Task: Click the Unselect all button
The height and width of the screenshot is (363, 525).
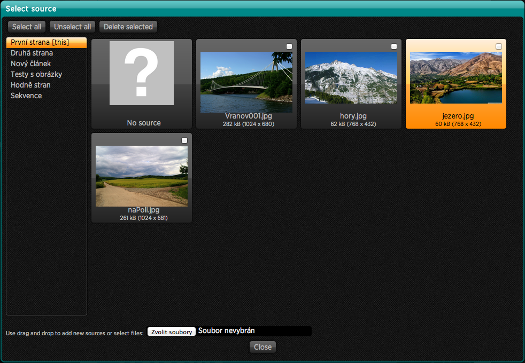Action: (x=73, y=27)
